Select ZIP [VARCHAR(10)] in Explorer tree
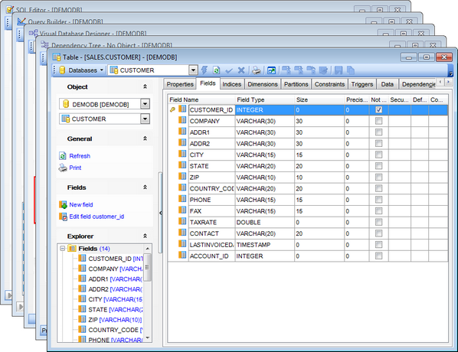458x352 pixels. point(115,320)
